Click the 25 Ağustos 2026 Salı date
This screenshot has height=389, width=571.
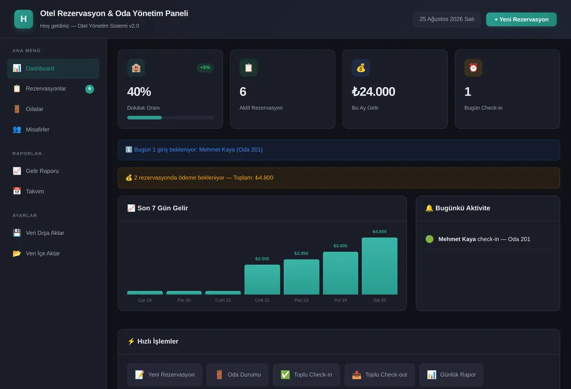[x=447, y=19]
